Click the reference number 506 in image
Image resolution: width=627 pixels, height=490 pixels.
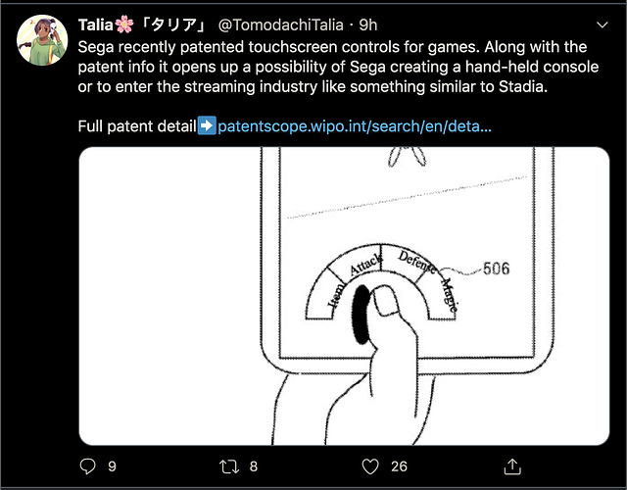[x=496, y=269]
